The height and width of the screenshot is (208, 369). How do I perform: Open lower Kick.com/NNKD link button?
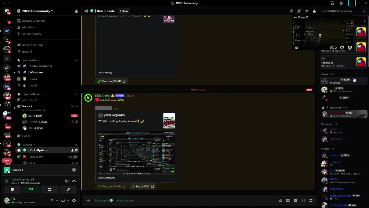point(111,186)
